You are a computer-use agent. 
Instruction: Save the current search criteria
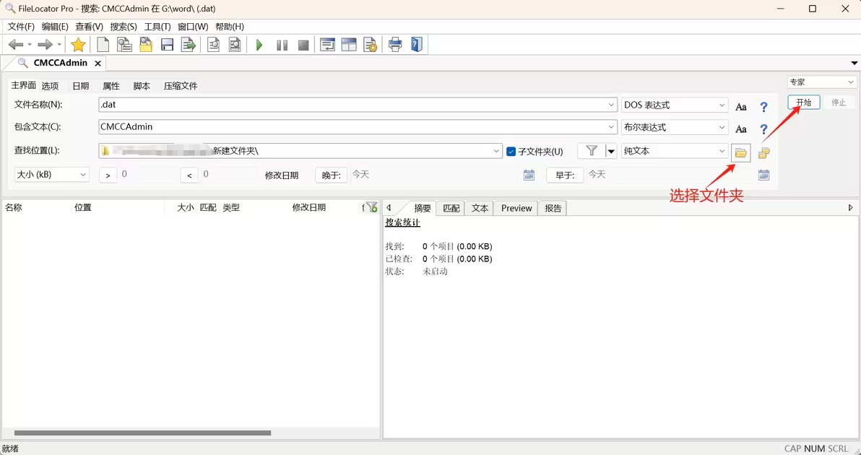pyautogui.click(x=167, y=44)
